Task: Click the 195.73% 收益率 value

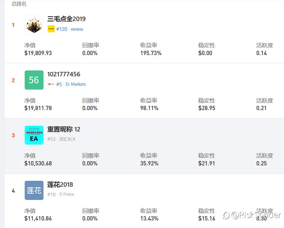Action: (x=151, y=53)
